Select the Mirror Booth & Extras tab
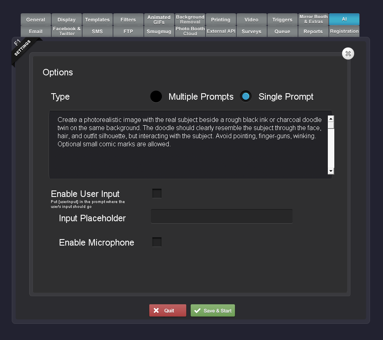The image size is (383, 340). 313,19
